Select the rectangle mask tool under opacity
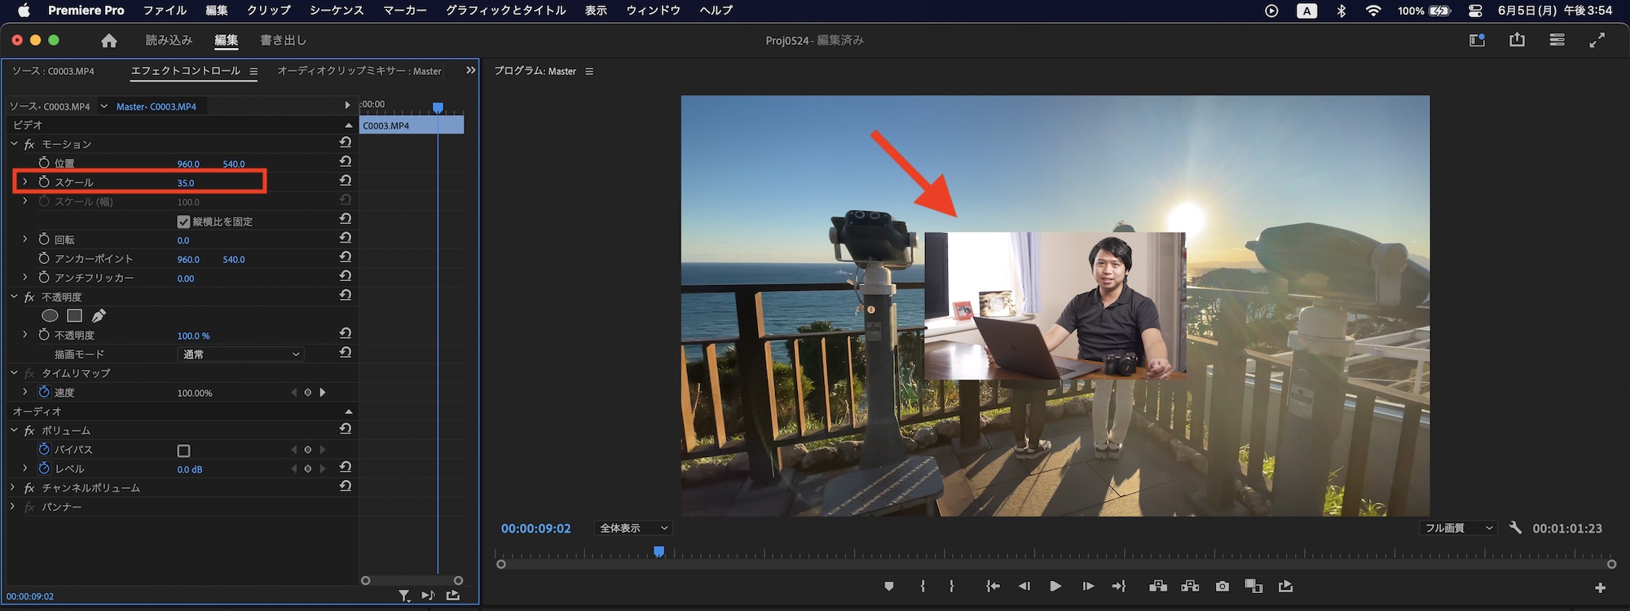 (x=74, y=315)
